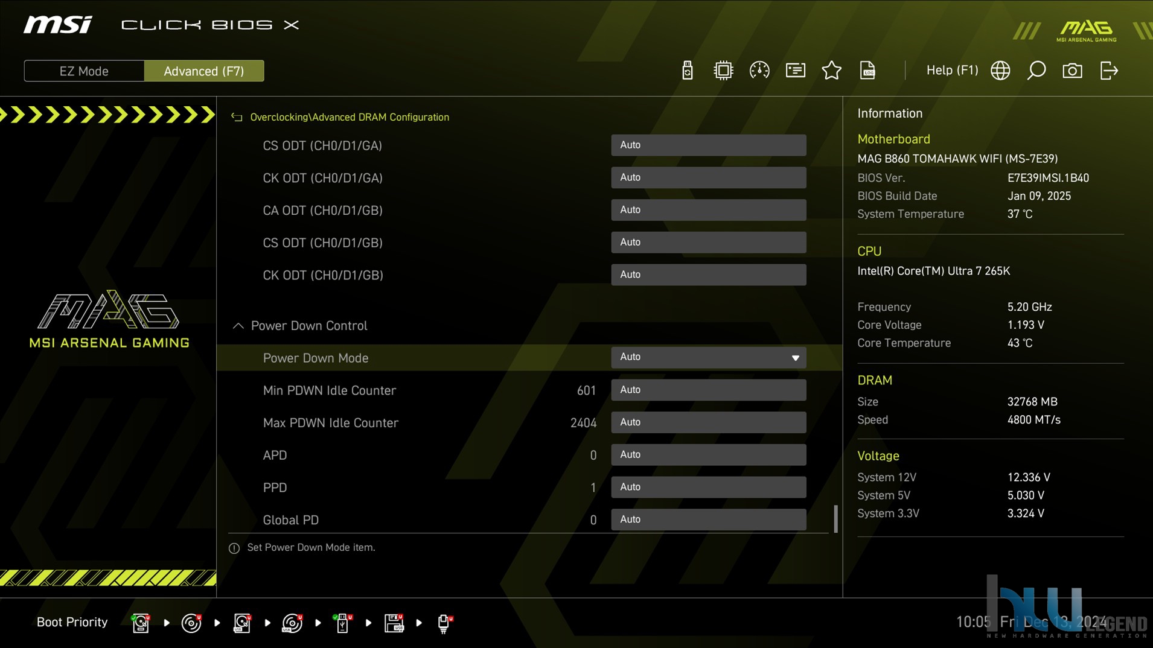Open Help (F1)

952,71
